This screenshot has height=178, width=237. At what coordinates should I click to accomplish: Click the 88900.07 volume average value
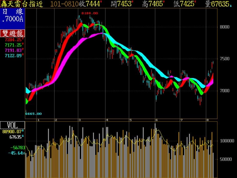tap(12, 131)
